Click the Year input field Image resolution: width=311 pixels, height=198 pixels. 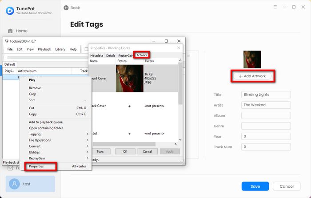click(x=266, y=136)
